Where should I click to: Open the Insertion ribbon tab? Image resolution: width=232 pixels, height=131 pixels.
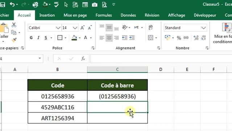[47, 15]
